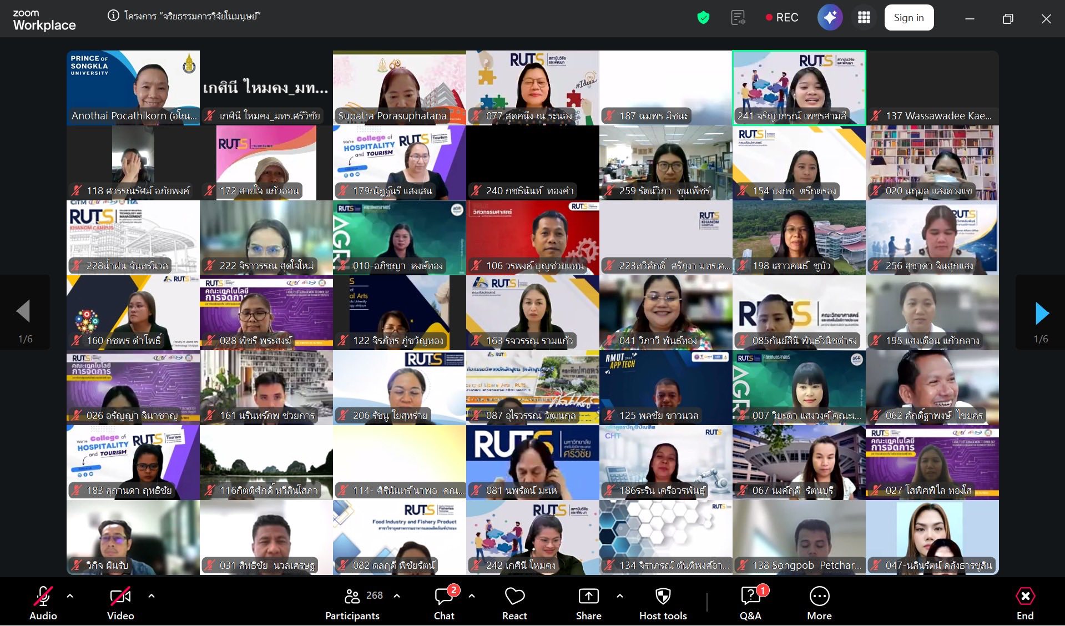Click the React heart icon
The height and width of the screenshot is (626, 1065).
pyautogui.click(x=514, y=603)
